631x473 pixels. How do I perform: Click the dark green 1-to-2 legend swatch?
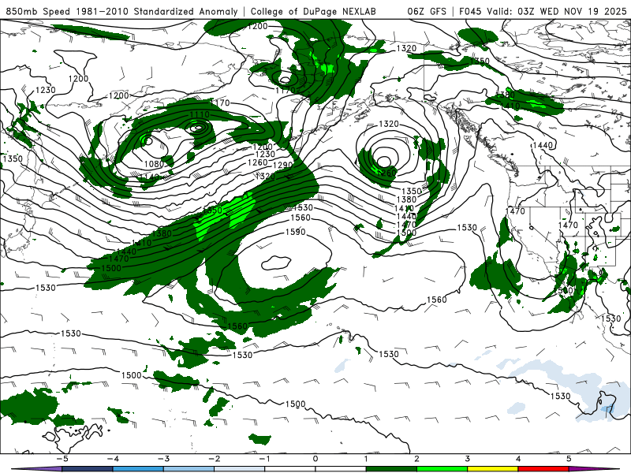391,469
